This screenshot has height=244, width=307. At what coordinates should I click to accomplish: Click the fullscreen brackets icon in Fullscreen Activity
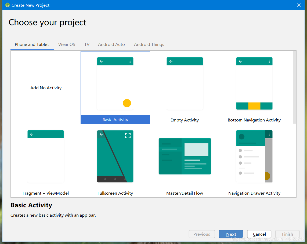128,135
